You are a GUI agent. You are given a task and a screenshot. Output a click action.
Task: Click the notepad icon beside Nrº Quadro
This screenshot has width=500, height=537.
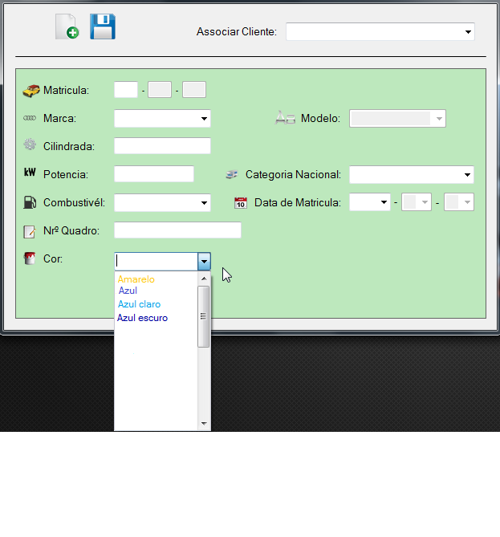pyautogui.click(x=30, y=231)
